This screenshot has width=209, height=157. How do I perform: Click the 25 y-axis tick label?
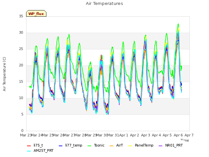[21, 49]
